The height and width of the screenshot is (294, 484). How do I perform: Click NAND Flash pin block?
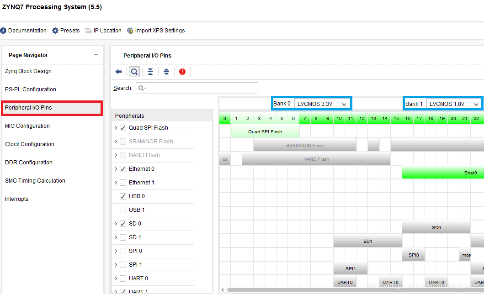316,159
